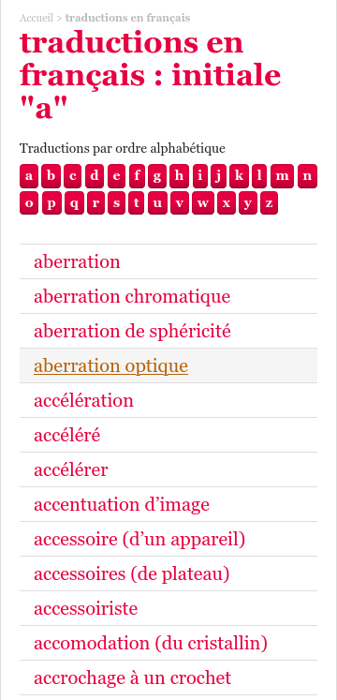Select the letter "h" alphabet button

click(x=179, y=176)
